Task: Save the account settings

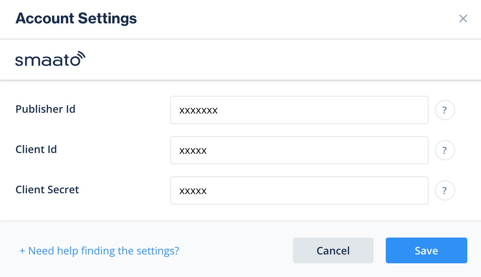Action: click(x=426, y=250)
